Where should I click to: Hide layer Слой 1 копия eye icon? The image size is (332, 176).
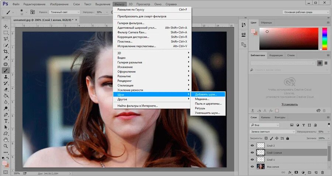click(252, 152)
